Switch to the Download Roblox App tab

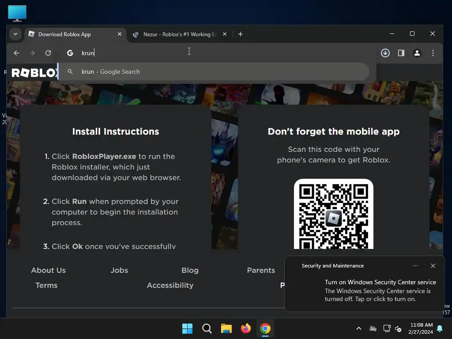tap(75, 34)
